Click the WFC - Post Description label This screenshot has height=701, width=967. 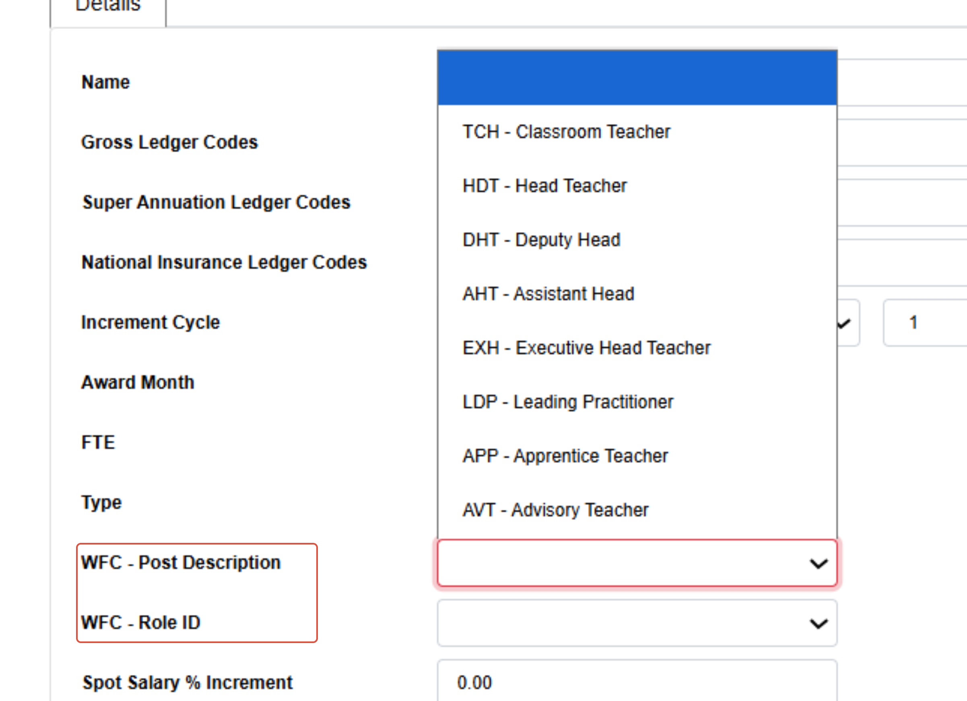click(181, 563)
